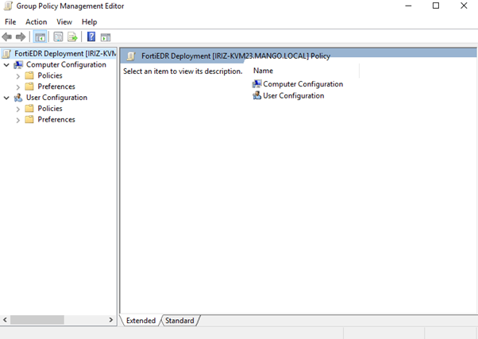478x339 pixels.
Task: Click folder icon of Preferences under User Configuration
Action: [x=29, y=119]
